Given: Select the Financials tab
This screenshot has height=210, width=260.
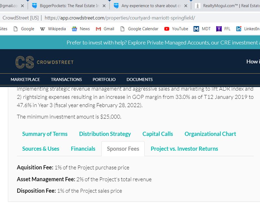Looking at the screenshot, I should pyautogui.click(x=83, y=149).
